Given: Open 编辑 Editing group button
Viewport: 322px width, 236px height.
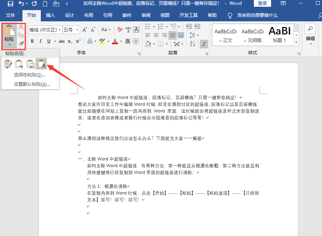Looking at the screenshot, I should coord(310,35).
